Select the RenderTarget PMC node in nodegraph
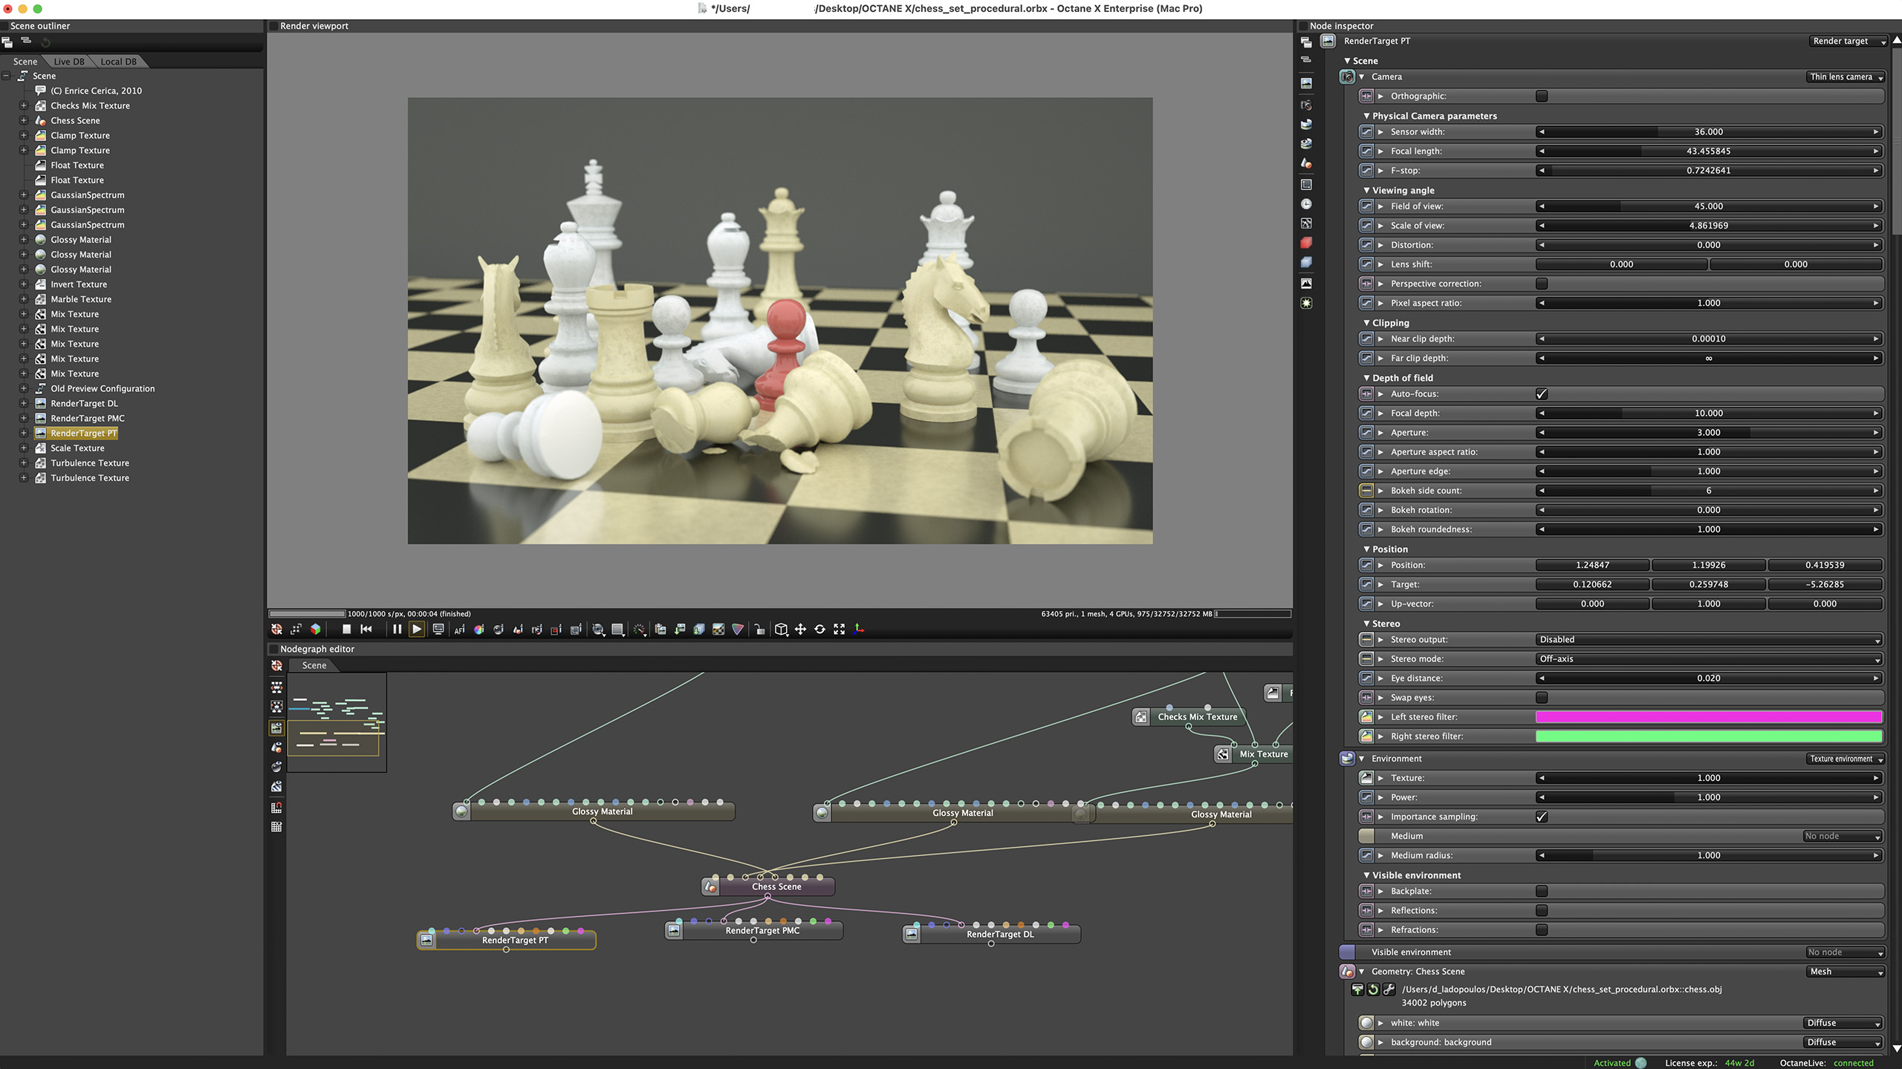The height and width of the screenshot is (1069, 1902). tap(762, 931)
